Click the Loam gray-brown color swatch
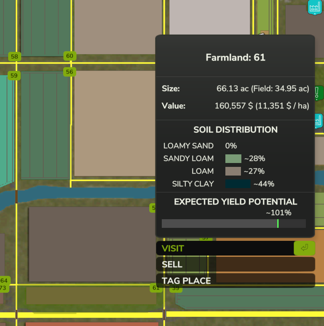324x326 pixels. 233,171
